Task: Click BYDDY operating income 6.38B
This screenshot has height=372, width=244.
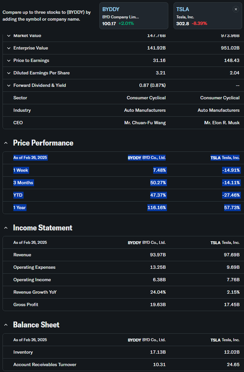Action: (x=159, y=280)
